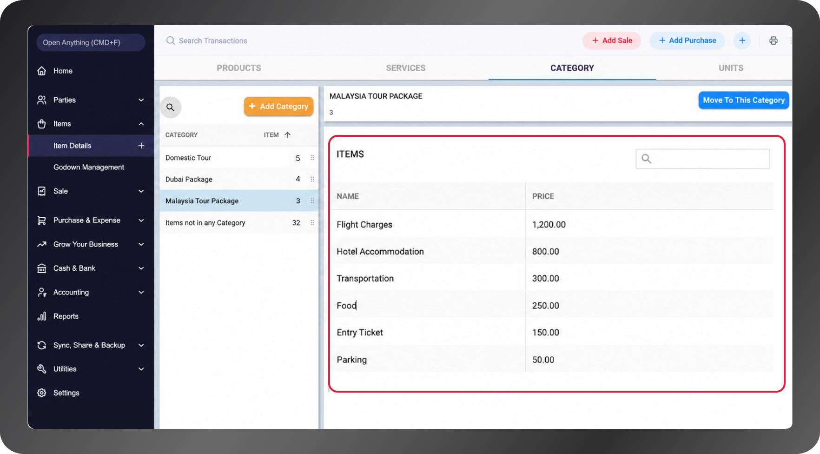Click the Home house icon
Viewport: 820px width, 454px height.
click(42, 71)
